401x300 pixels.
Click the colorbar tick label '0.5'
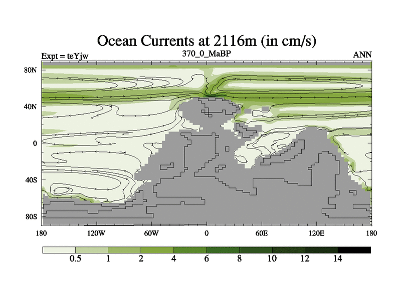click(x=75, y=259)
